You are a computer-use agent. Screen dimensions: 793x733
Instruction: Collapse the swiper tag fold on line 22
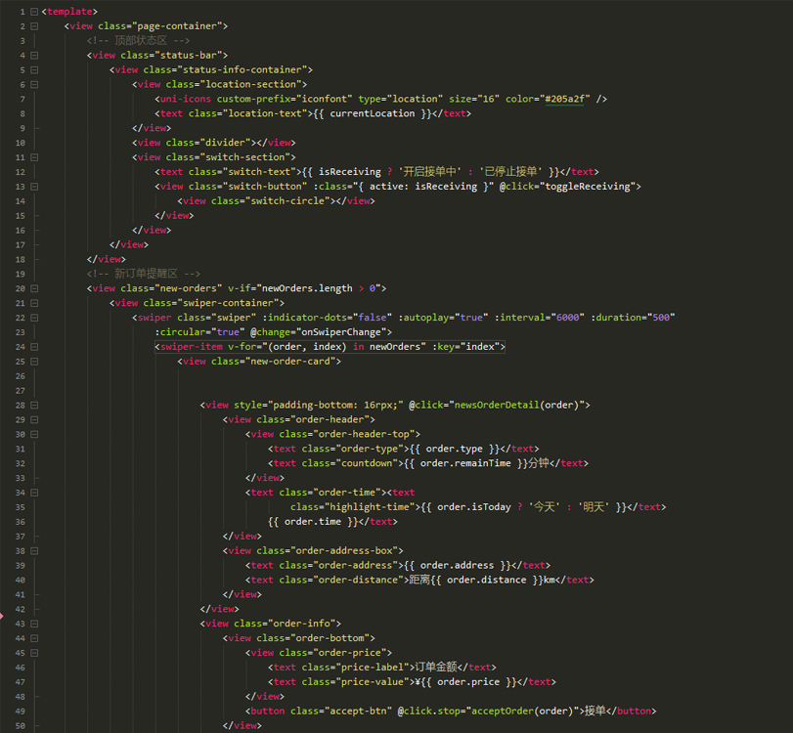point(34,318)
